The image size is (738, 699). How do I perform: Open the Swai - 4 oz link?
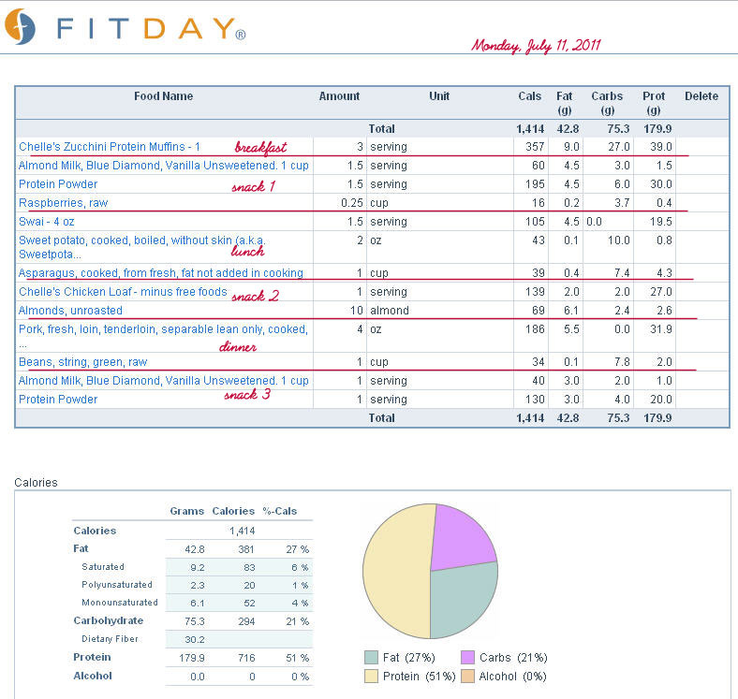click(46, 222)
